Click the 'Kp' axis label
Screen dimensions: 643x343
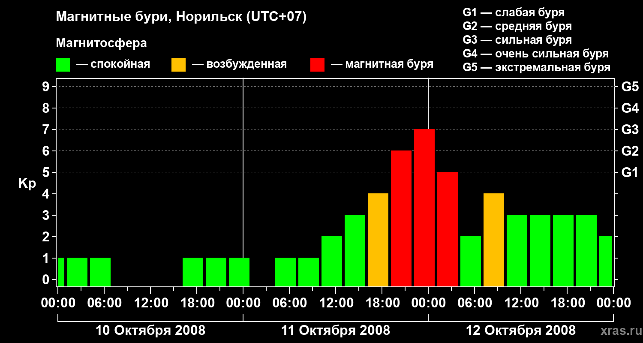27,184
